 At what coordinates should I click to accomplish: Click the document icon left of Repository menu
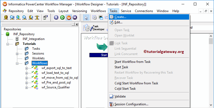pyautogui.click(x=5, y=11)
